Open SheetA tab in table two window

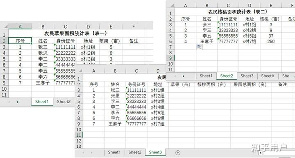coord(268,76)
